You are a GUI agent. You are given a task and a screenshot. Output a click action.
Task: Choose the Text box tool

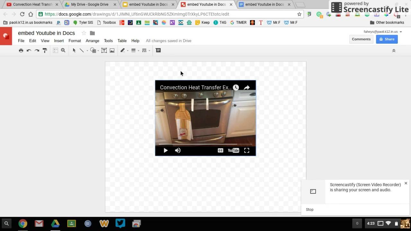[x=104, y=50]
